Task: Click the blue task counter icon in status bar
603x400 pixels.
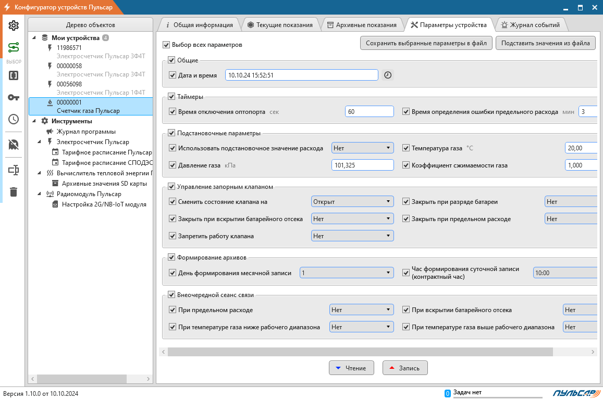Action: pos(447,393)
